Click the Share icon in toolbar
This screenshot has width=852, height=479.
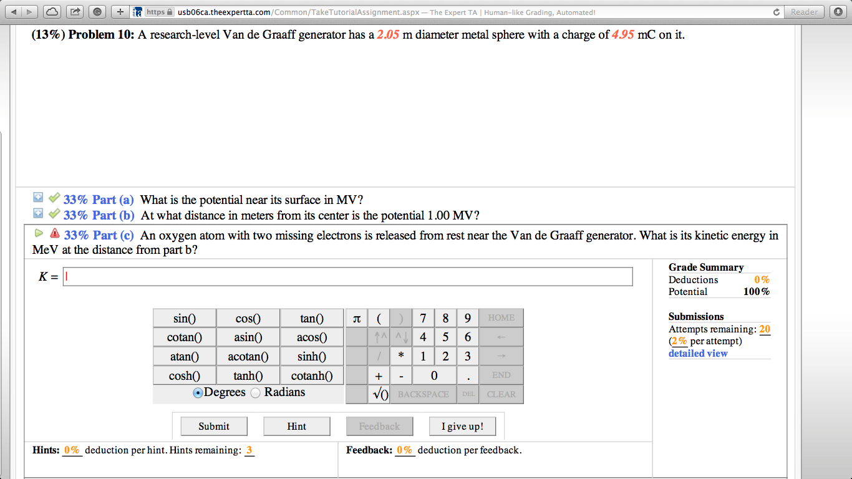[75, 12]
